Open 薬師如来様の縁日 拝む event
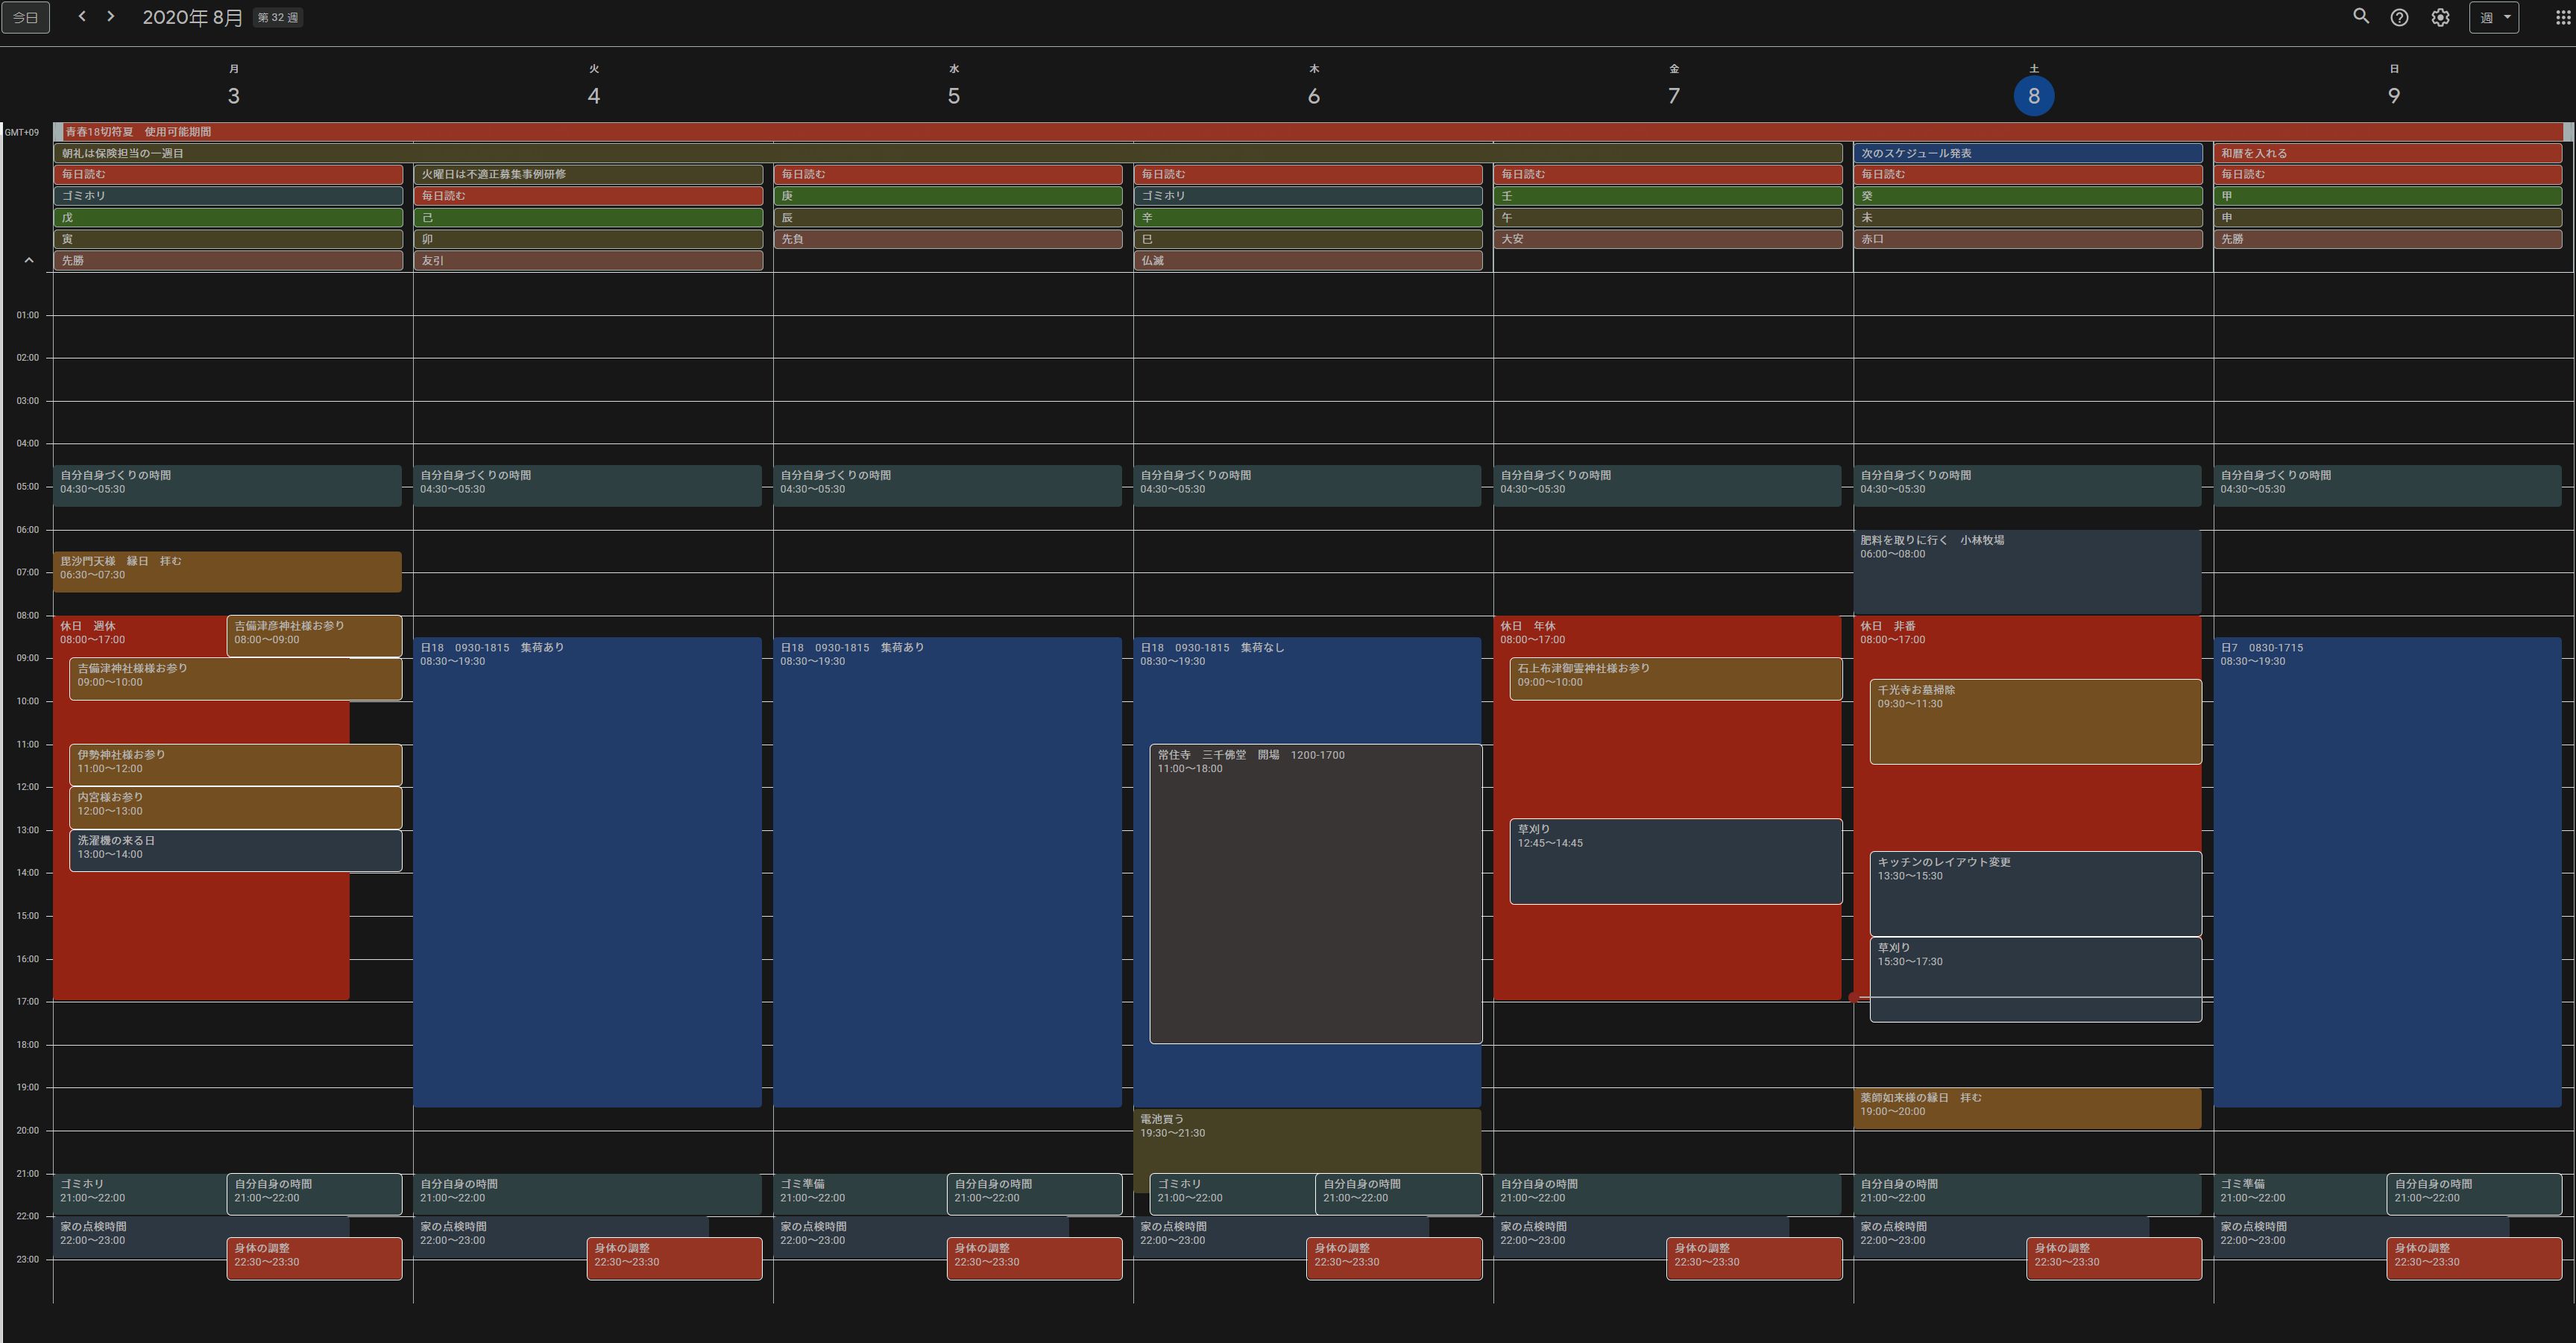The width and height of the screenshot is (2576, 1343). coord(2027,1107)
